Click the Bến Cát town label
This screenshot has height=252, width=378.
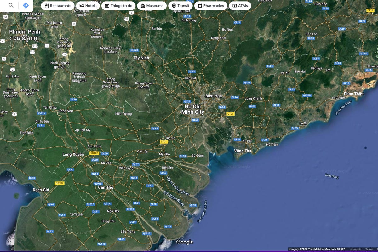click(x=191, y=78)
